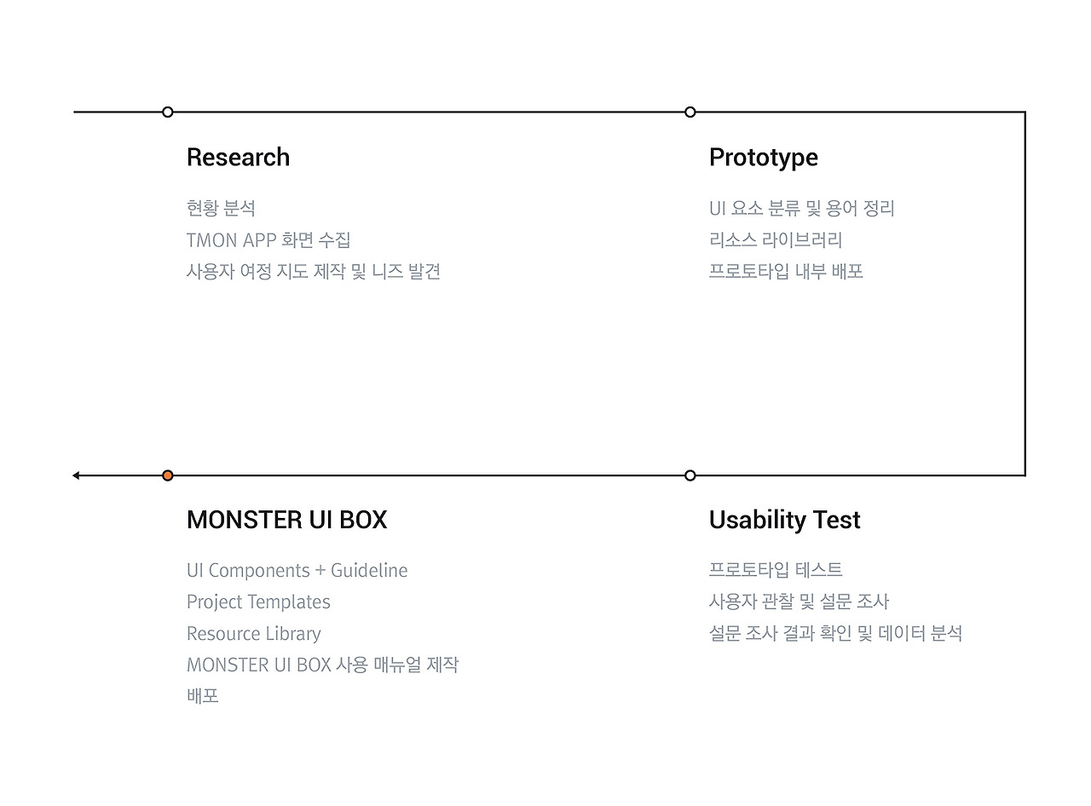Viewport: 1091px width, 806px height.
Task: Click UI Components + Guideline text
Action: [x=297, y=571]
